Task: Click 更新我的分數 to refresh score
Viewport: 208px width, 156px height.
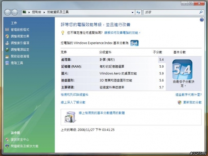Action: click(x=192, y=102)
